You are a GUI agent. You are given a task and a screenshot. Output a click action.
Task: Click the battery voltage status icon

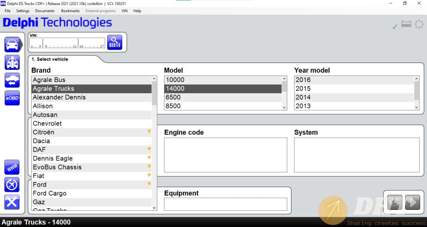(406, 24)
